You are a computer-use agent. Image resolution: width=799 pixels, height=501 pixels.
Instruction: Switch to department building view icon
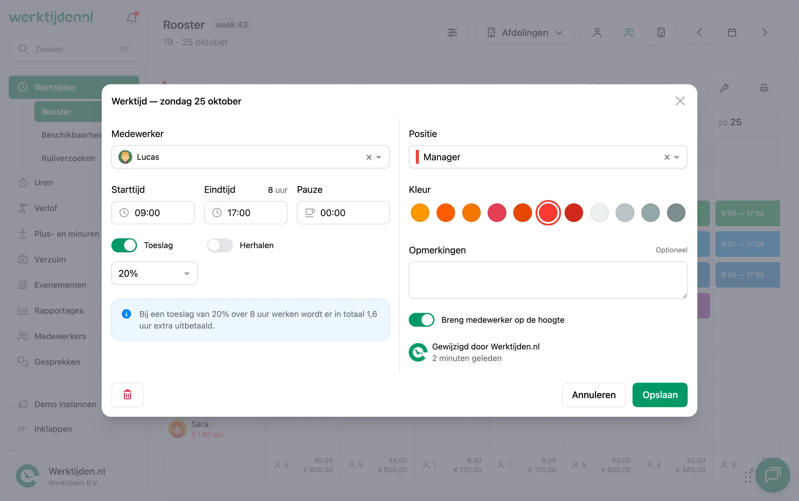tap(661, 33)
